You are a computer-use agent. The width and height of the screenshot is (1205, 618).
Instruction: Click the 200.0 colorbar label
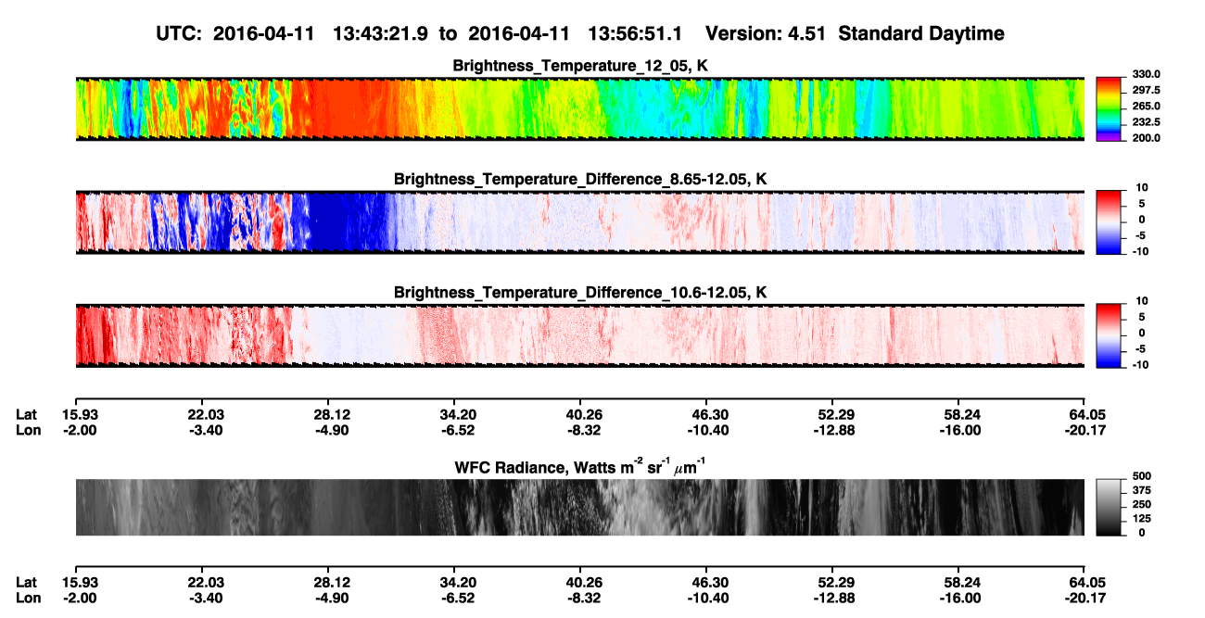pos(1147,137)
